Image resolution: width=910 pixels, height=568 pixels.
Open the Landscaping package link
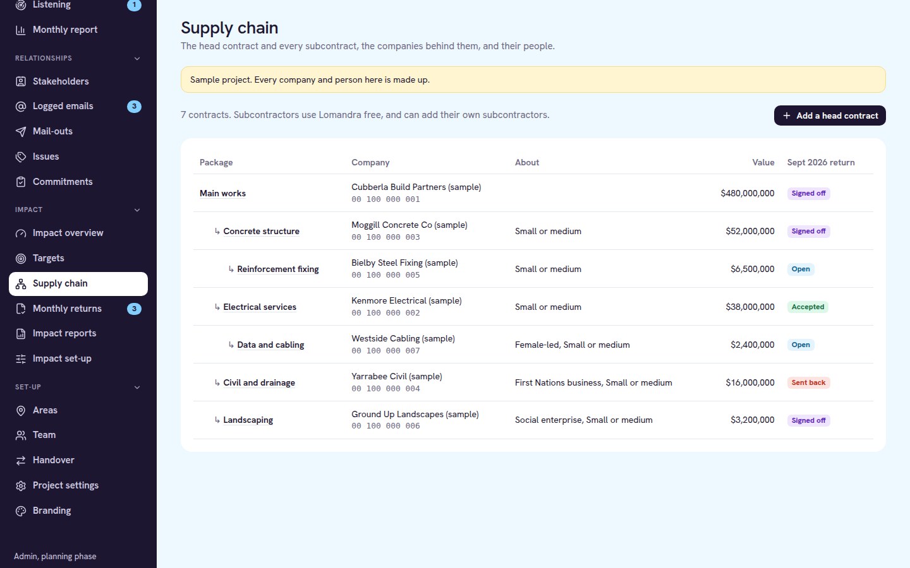tap(248, 420)
